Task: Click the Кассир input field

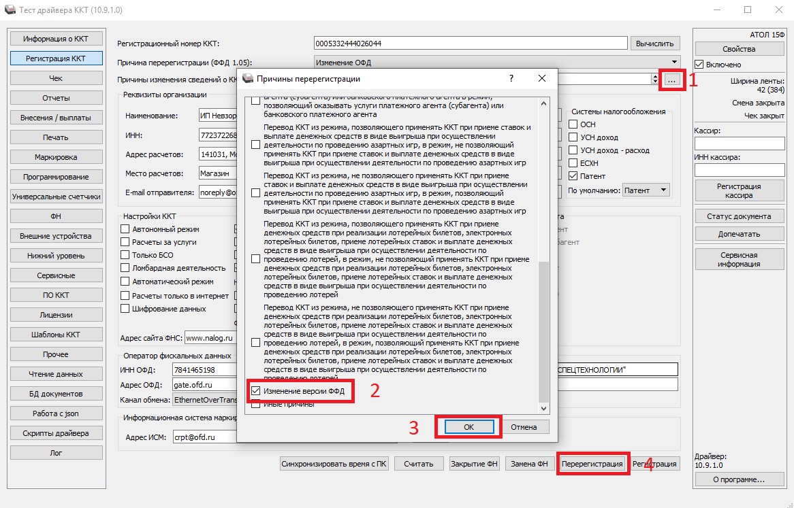Action: pyautogui.click(x=739, y=143)
